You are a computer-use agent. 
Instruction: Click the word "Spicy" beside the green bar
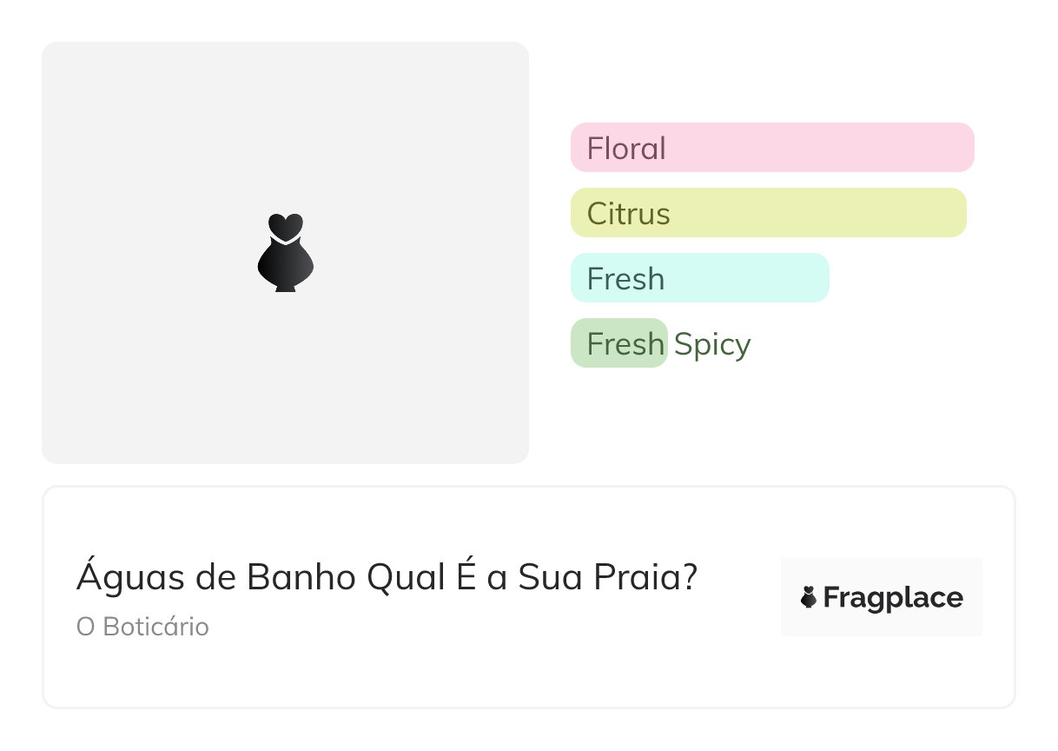coord(712,344)
